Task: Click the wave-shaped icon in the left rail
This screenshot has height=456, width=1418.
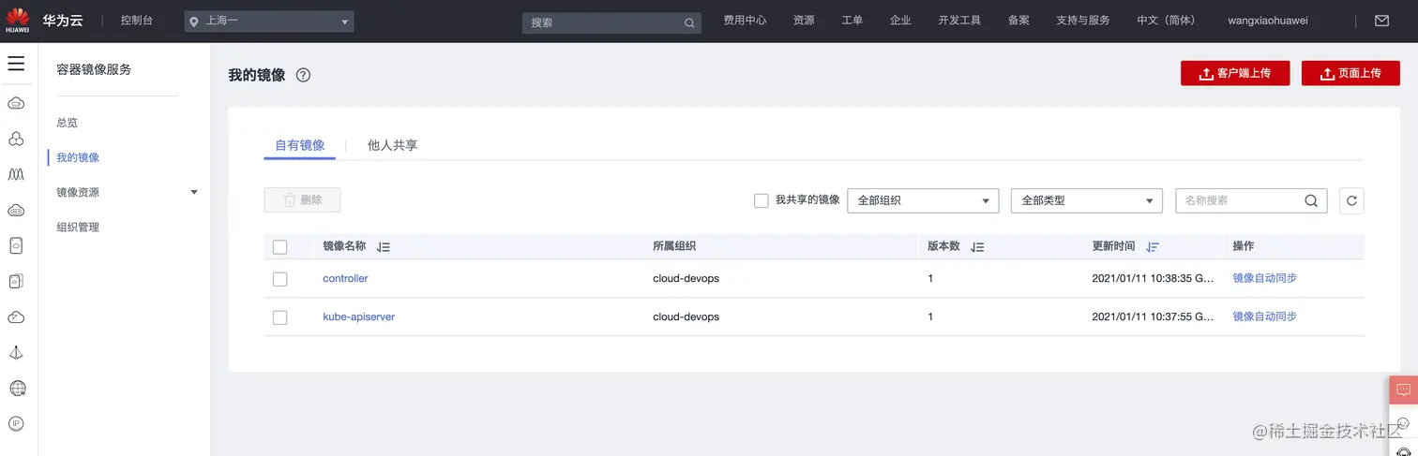Action: pyautogui.click(x=16, y=174)
